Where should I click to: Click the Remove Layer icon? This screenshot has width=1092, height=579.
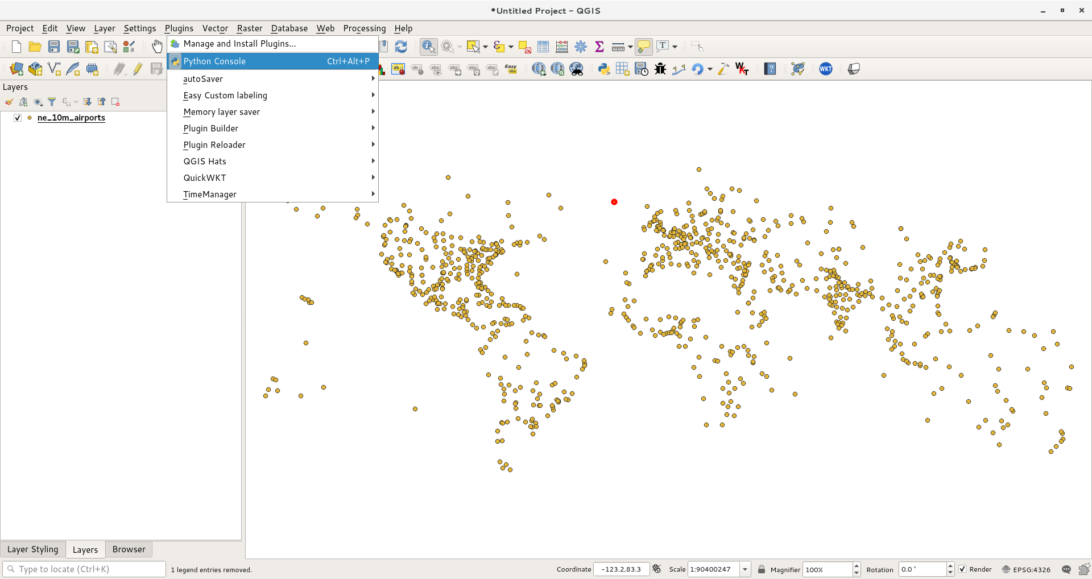click(115, 102)
